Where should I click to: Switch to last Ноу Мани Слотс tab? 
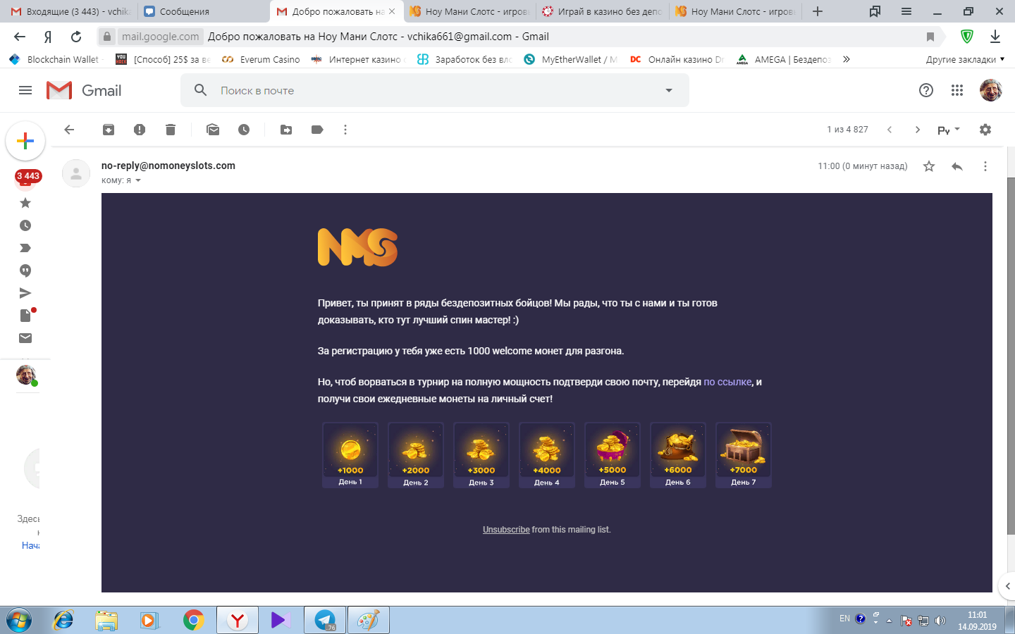coord(737,11)
